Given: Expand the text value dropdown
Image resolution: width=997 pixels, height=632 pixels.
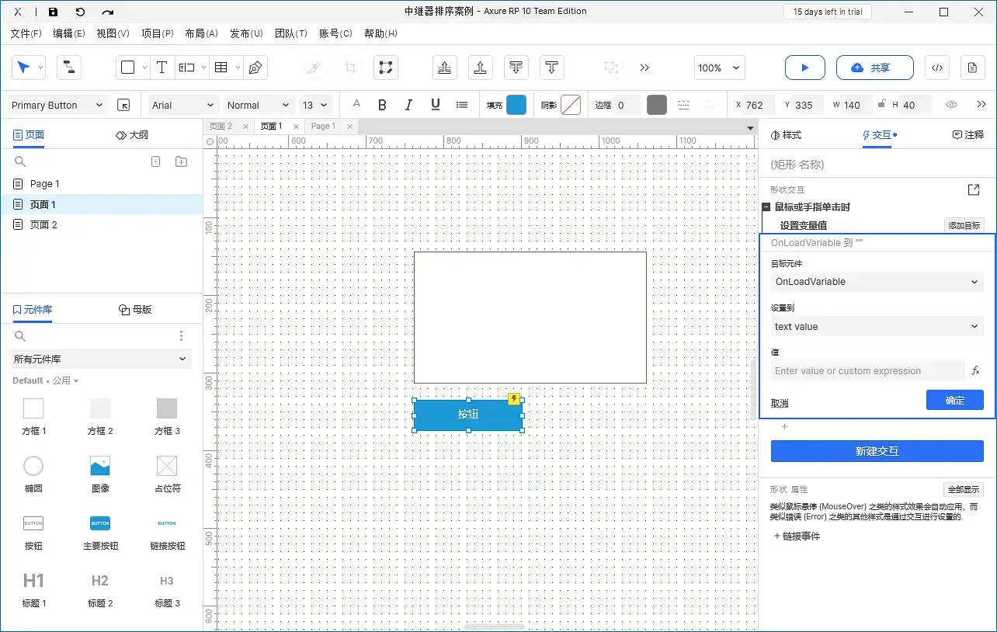Looking at the screenshot, I should 877,327.
